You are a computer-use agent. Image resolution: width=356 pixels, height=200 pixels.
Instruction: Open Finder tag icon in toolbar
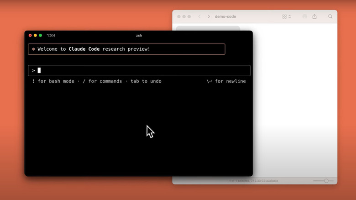(305, 16)
